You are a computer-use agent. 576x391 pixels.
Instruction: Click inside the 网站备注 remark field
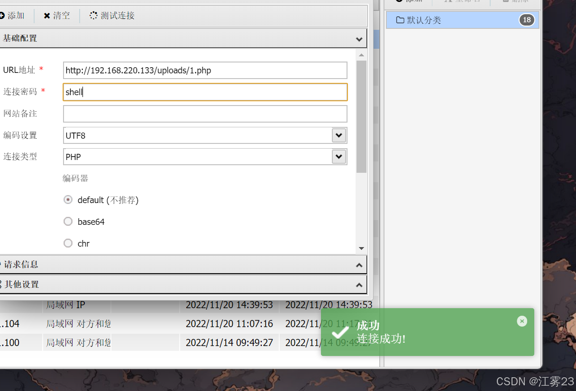point(204,114)
